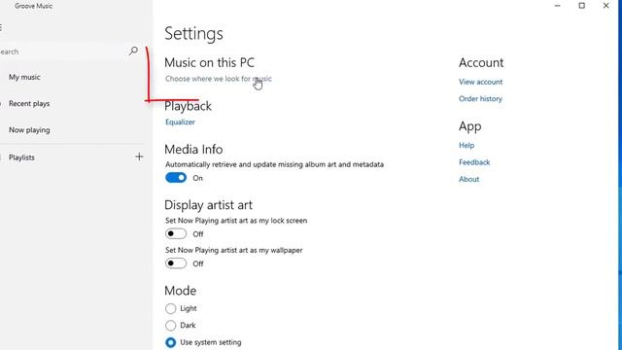622x350 pixels.
Task: Click the Playback section heading
Action: point(188,106)
